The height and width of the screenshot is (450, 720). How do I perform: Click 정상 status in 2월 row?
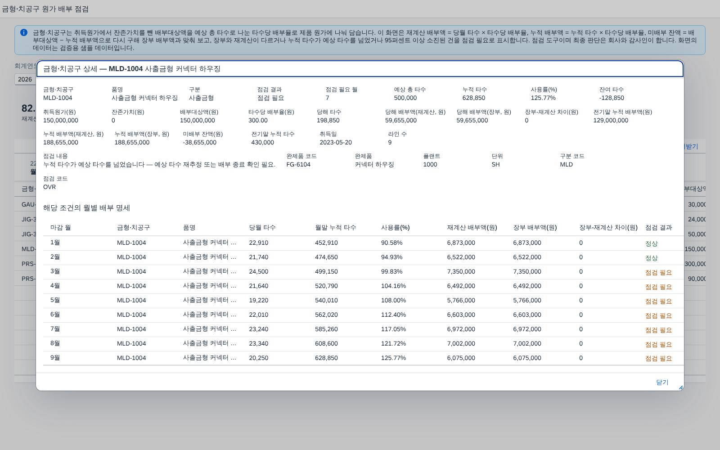click(x=651, y=258)
